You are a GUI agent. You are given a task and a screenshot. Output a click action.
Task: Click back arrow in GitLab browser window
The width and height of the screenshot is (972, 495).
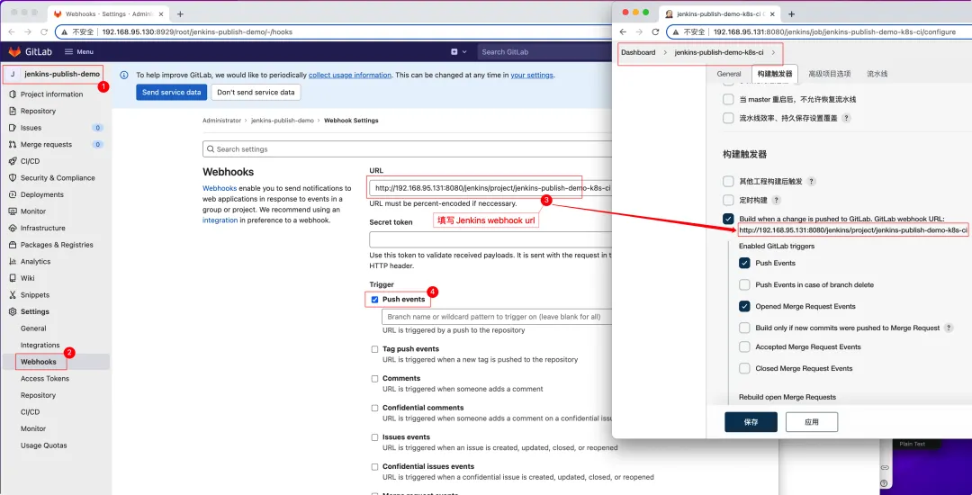coord(11,31)
